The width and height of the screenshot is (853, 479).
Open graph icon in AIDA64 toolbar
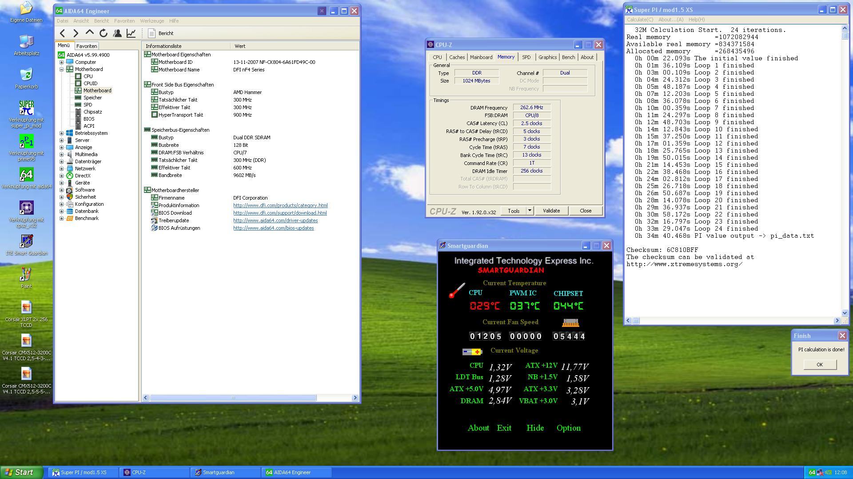point(131,33)
